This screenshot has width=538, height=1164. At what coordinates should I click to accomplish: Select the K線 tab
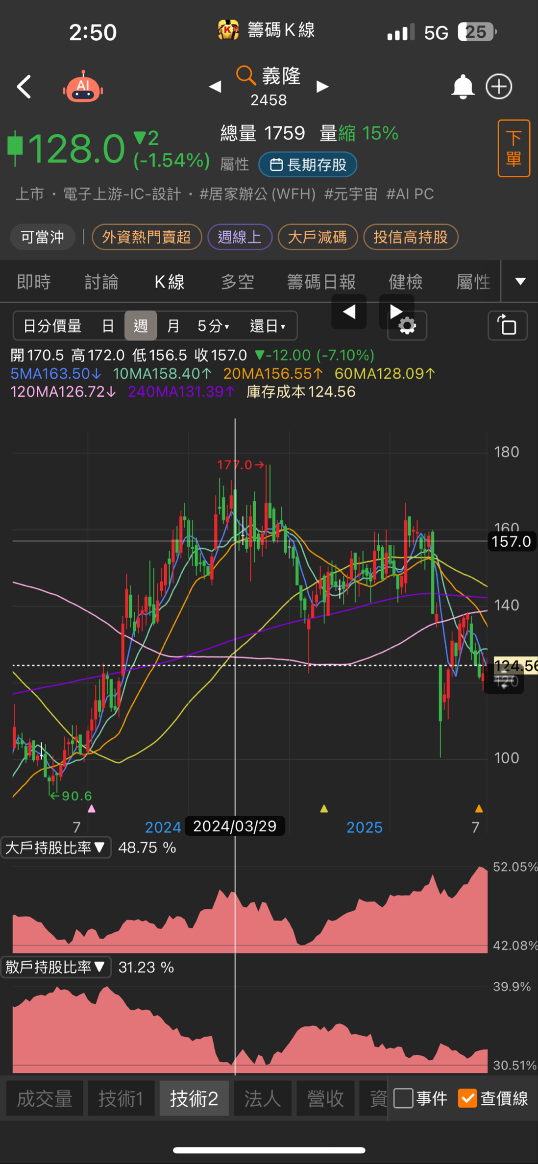(170, 282)
